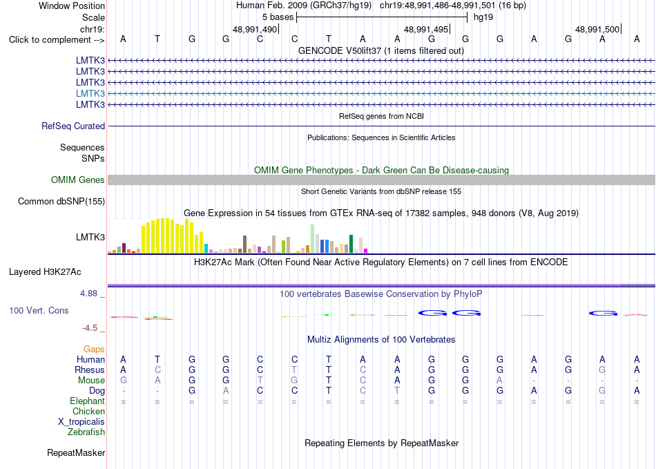The image size is (656, 469).
Task: Click the 48,991,490 ruler position
Action: coord(255,29)
